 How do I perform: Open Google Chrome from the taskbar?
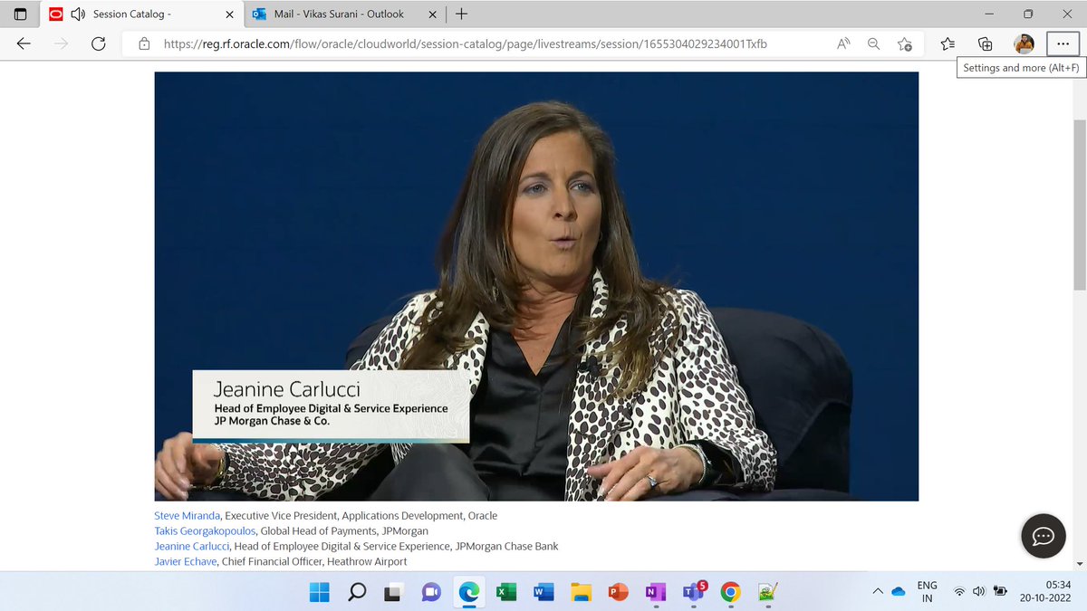(x=730, y=592)
